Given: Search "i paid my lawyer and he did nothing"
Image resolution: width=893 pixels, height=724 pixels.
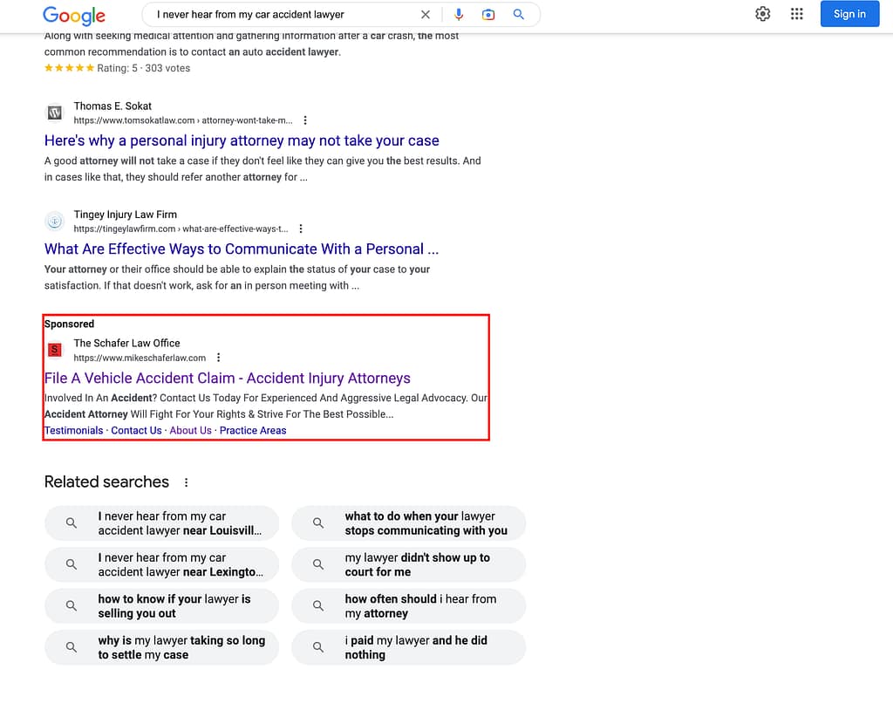Looking at the screenshot, I should coord(408,647).
